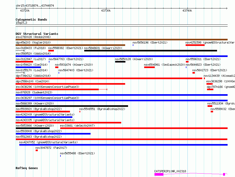Open the CATSPER2P1|NR_002318 gene label
The image size is (235, 177).
170,171
